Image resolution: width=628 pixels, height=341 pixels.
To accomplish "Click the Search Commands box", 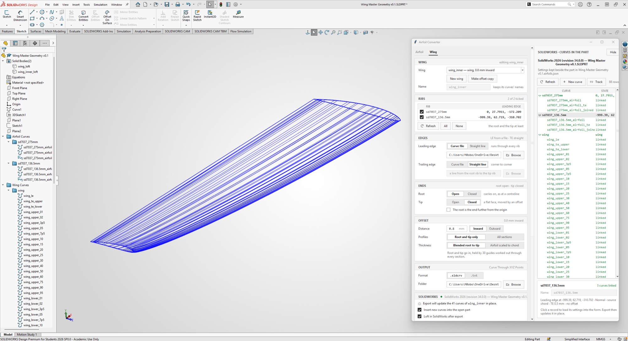I will (550, 4).
